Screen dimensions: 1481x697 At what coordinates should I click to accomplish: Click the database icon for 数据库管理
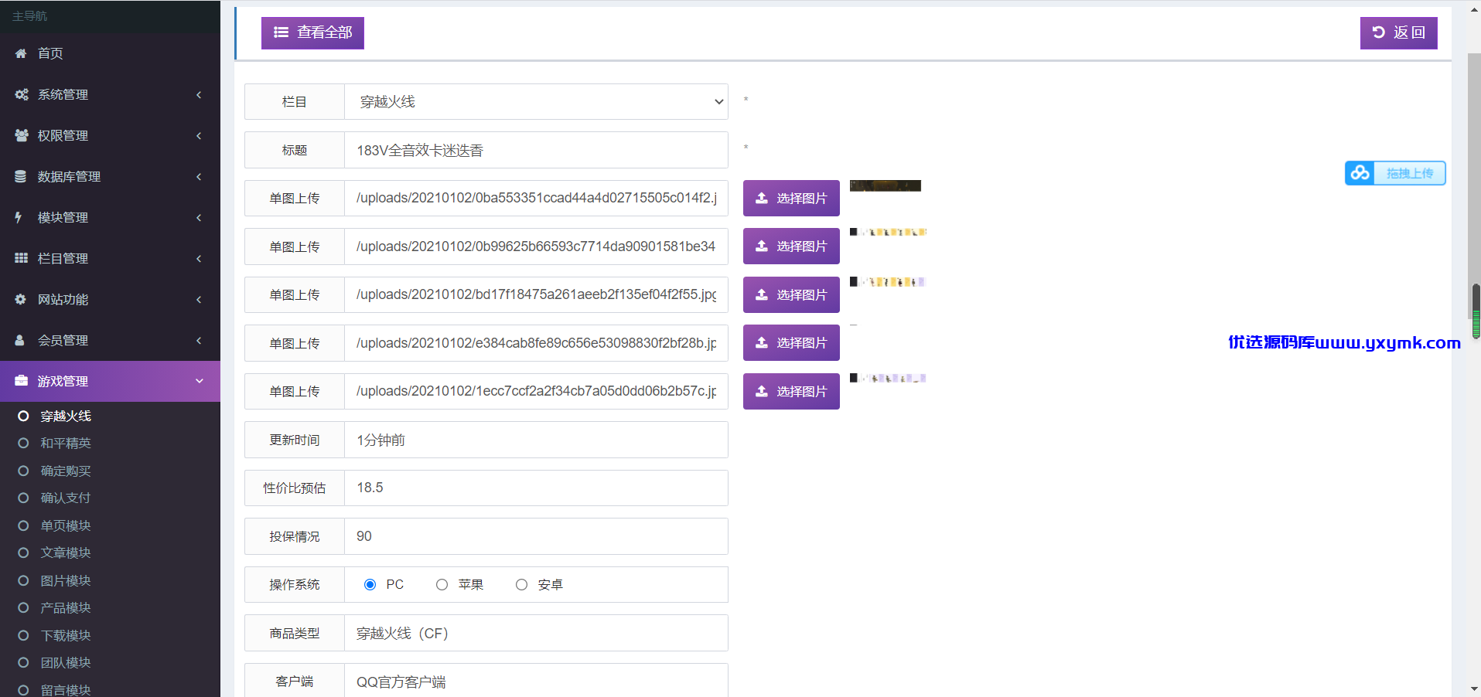click(21, 176)
